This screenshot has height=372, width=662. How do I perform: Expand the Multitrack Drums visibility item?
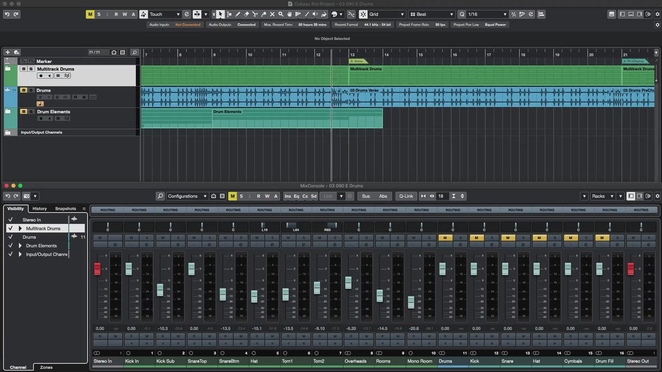point(20,228)
